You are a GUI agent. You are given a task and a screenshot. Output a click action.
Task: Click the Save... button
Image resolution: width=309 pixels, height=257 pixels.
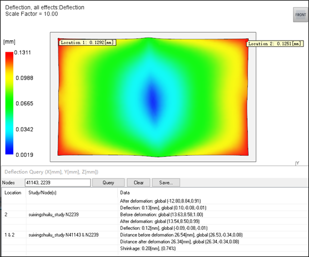tap(166, 182)
